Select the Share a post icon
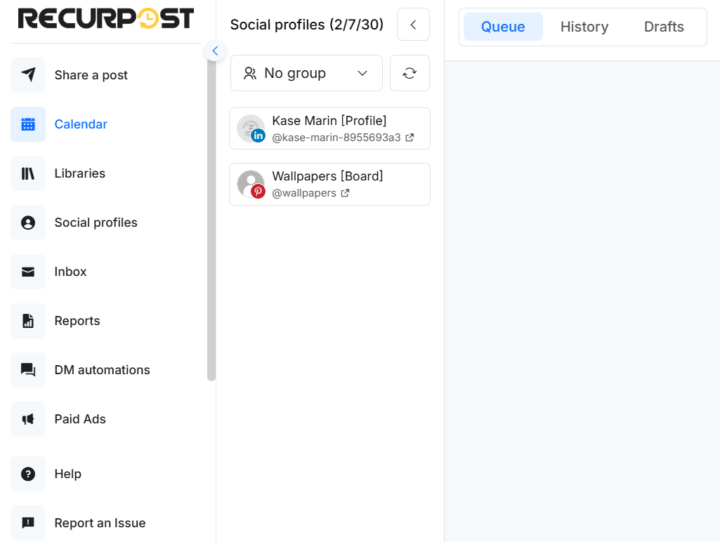This screenshot has height=542, width=720. [x=27, y=75]
